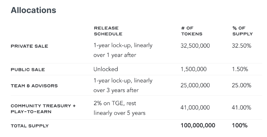Click the 32.50% supply value
Viewport: 267px width, 137px height.
(x=242, y=46)
